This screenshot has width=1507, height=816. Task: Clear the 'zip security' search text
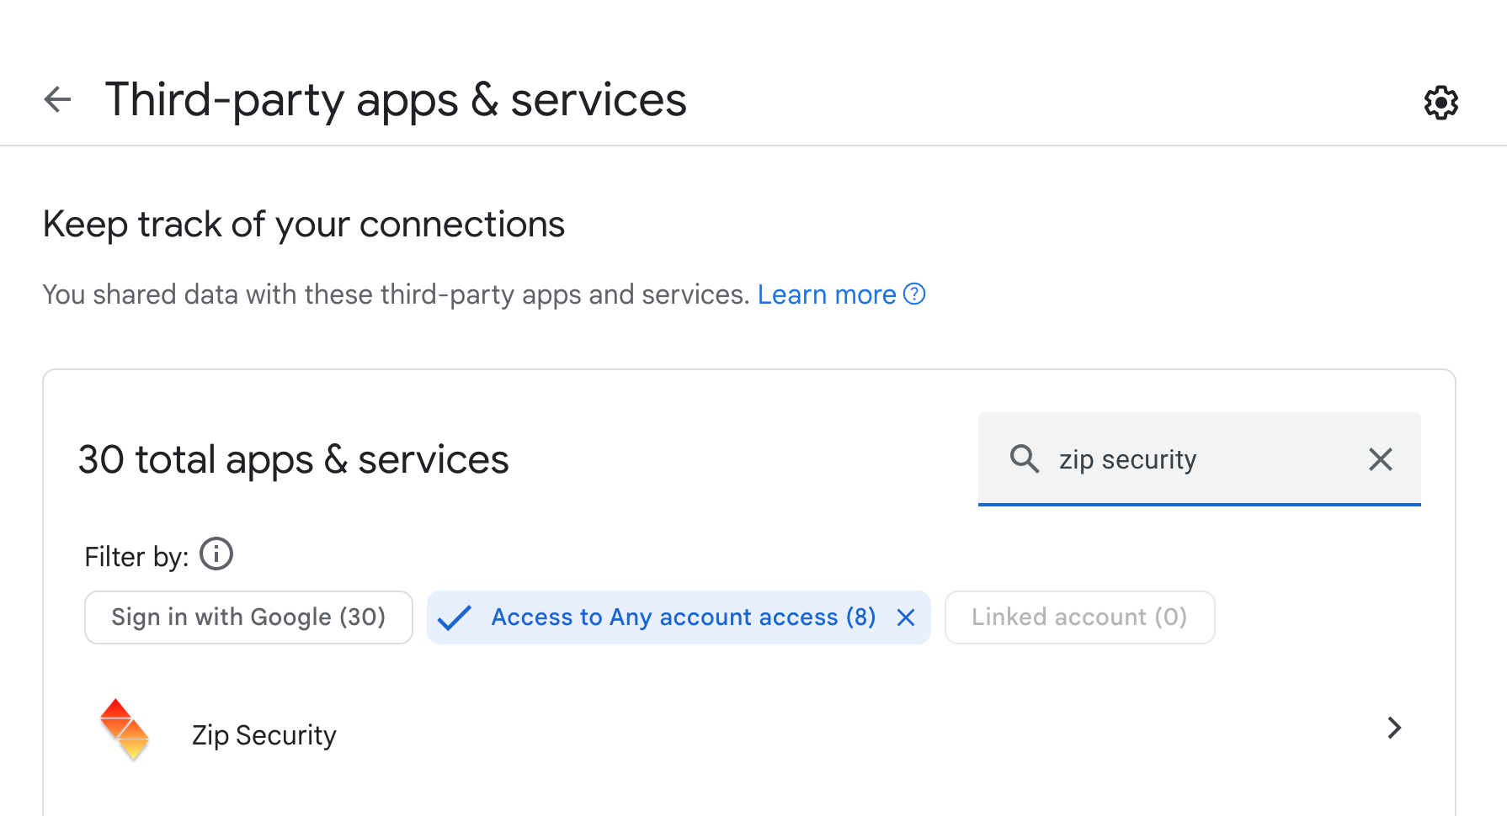[1380, 459]
